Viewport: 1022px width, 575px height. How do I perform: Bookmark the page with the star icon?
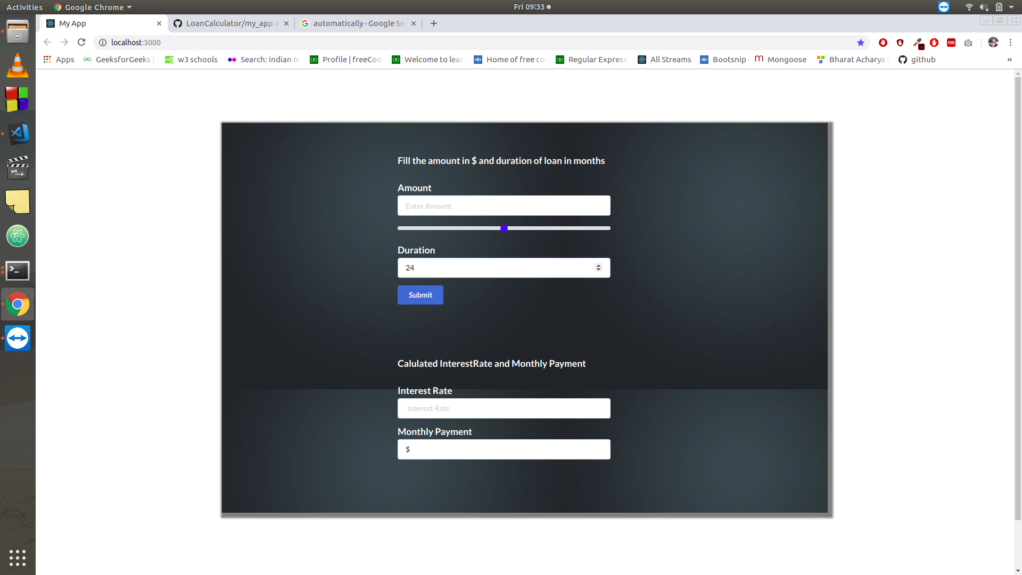click(x=861, y=42)
